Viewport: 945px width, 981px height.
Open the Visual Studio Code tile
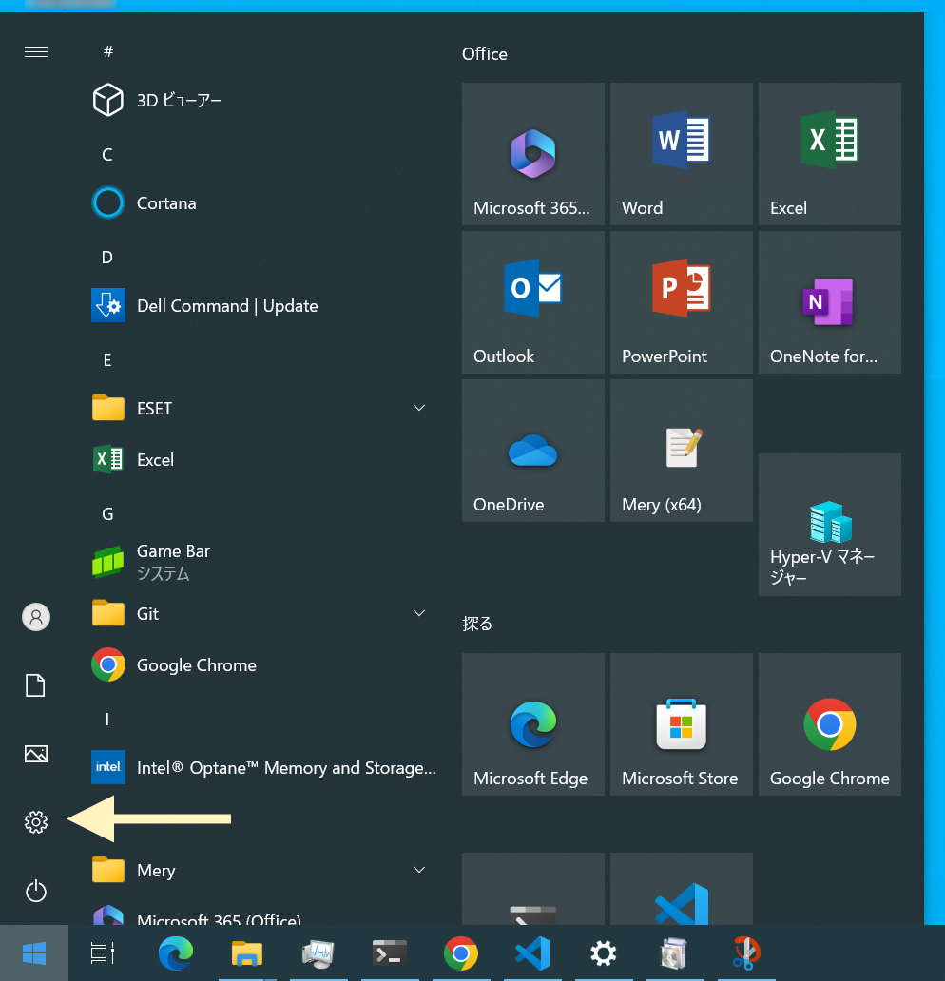coord(682,889)
